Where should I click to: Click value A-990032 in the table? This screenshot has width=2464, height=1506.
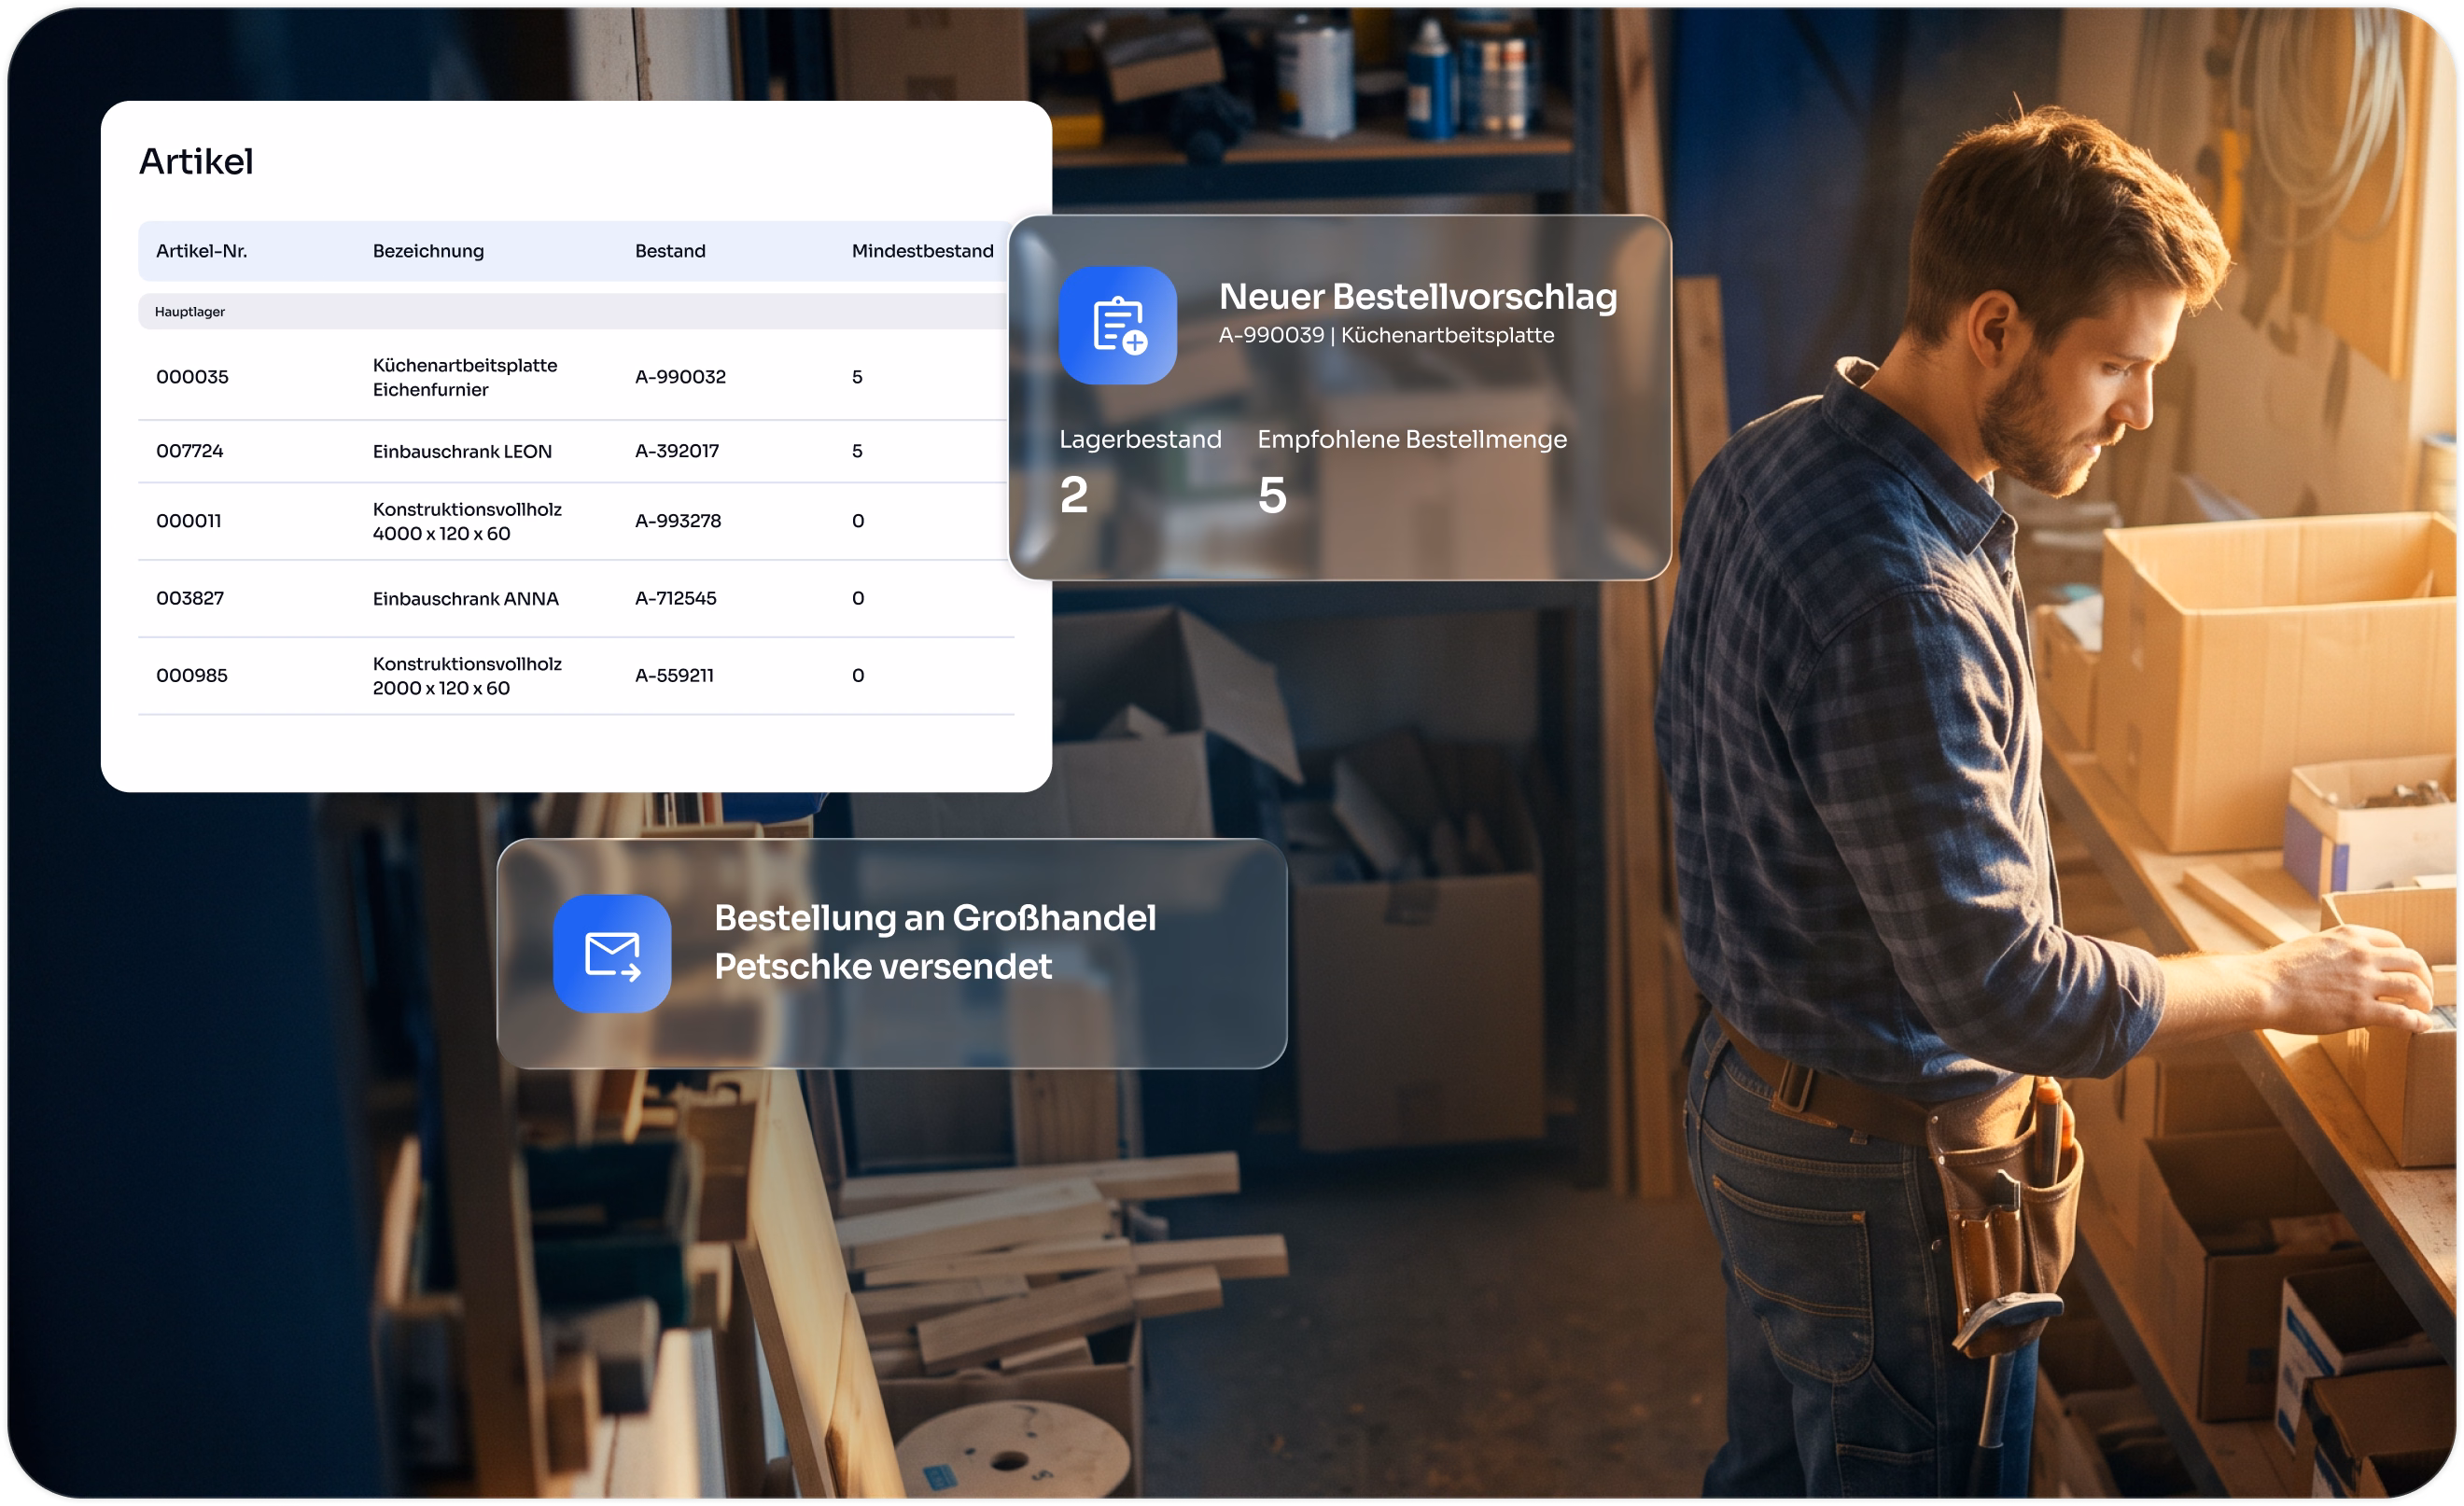(x=680, y=377)
